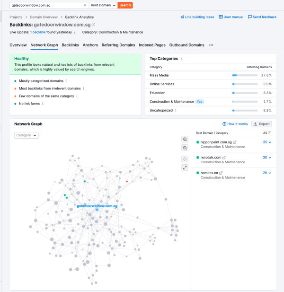Image resolution: width=284 pixels, height=292 pixels.
Task: Clear the domain search field
Action: click(85, 5)
